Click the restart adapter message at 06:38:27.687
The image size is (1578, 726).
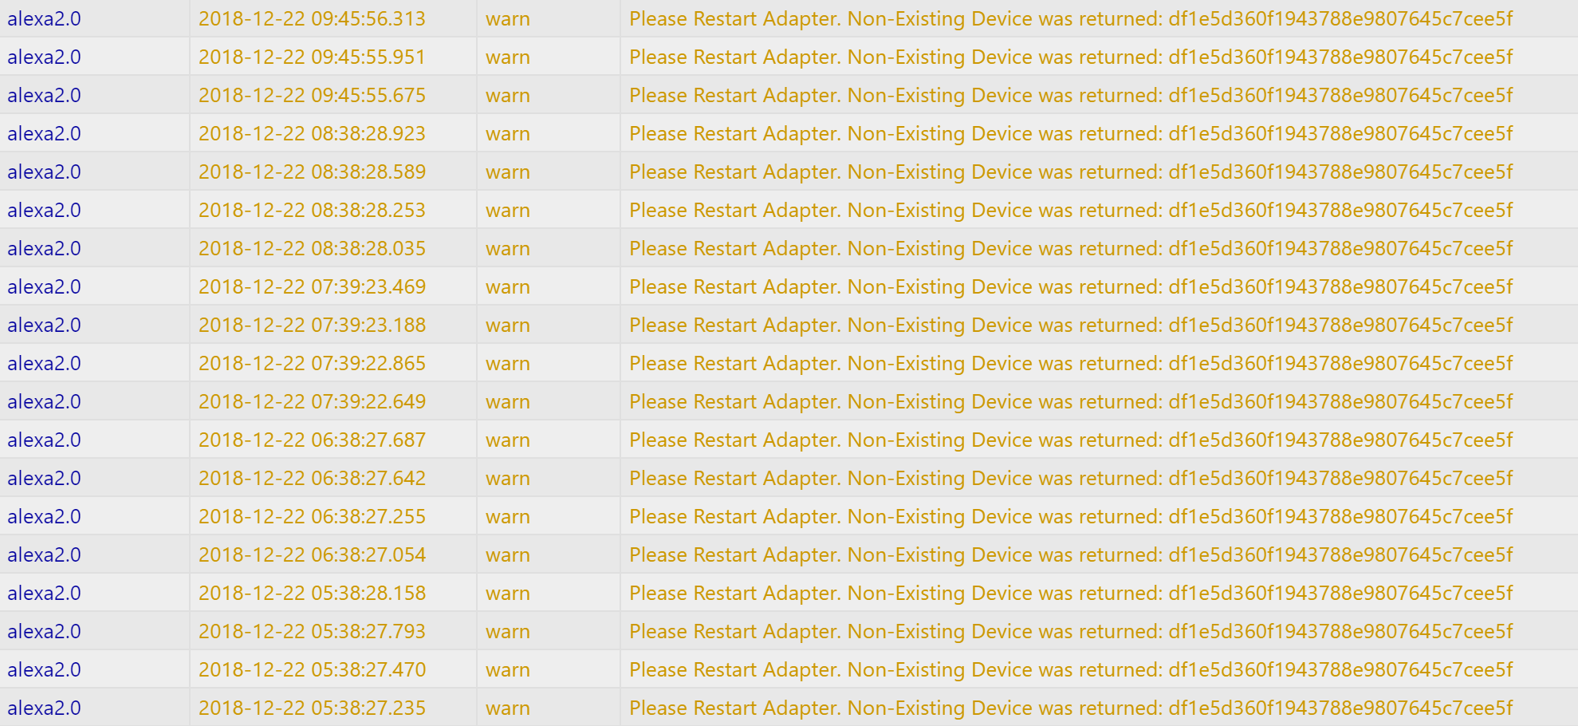tap(1071, 440)
